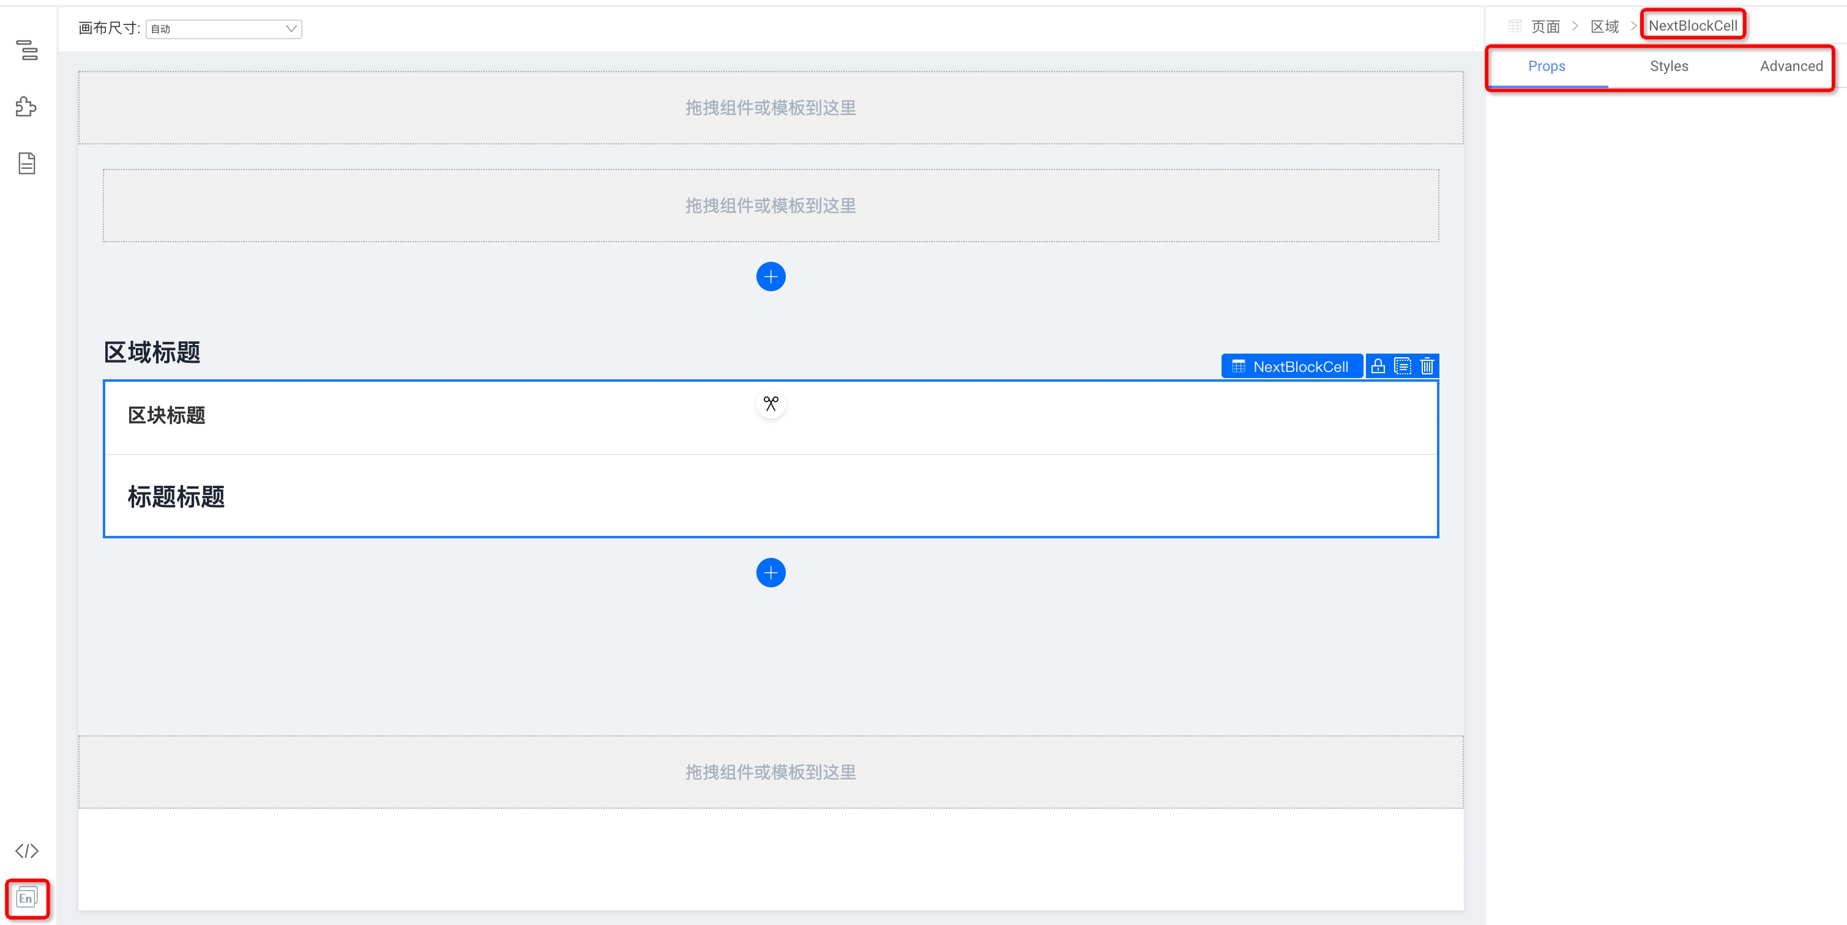Viewport: 1847px width, 925px height.
Task: Click the NextBlockCell blue label tag
Action: click(x=1292, y=366)
